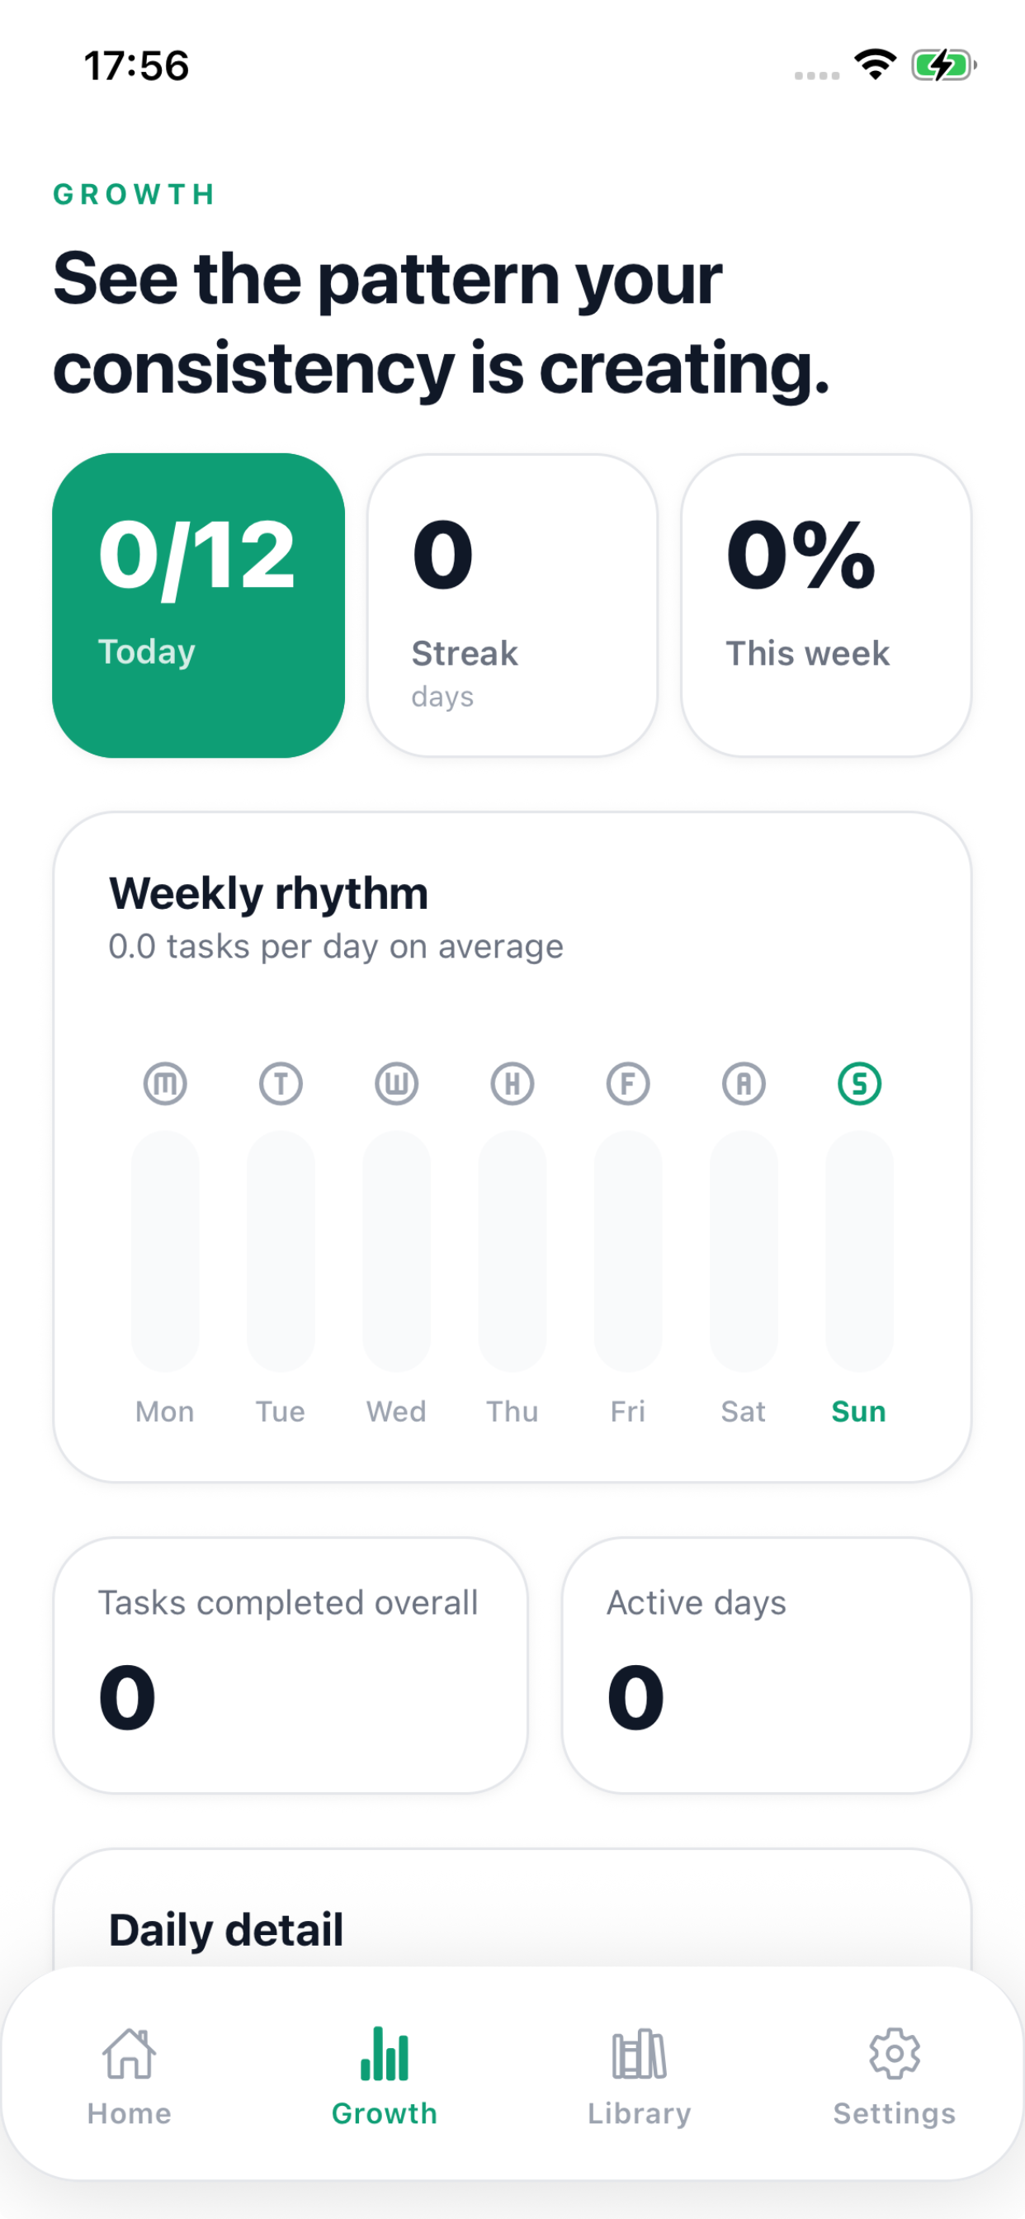Open the 0% This week card
Viewport: 1025px width, 2219px height.
coord(826,606)
